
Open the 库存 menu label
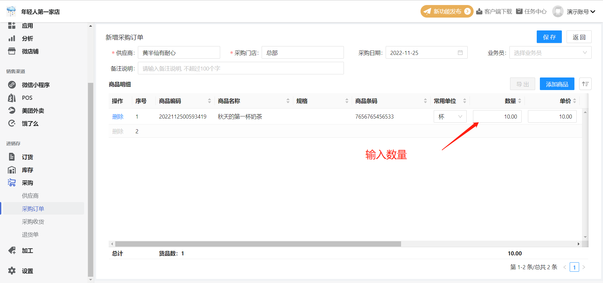click(28, 170)
